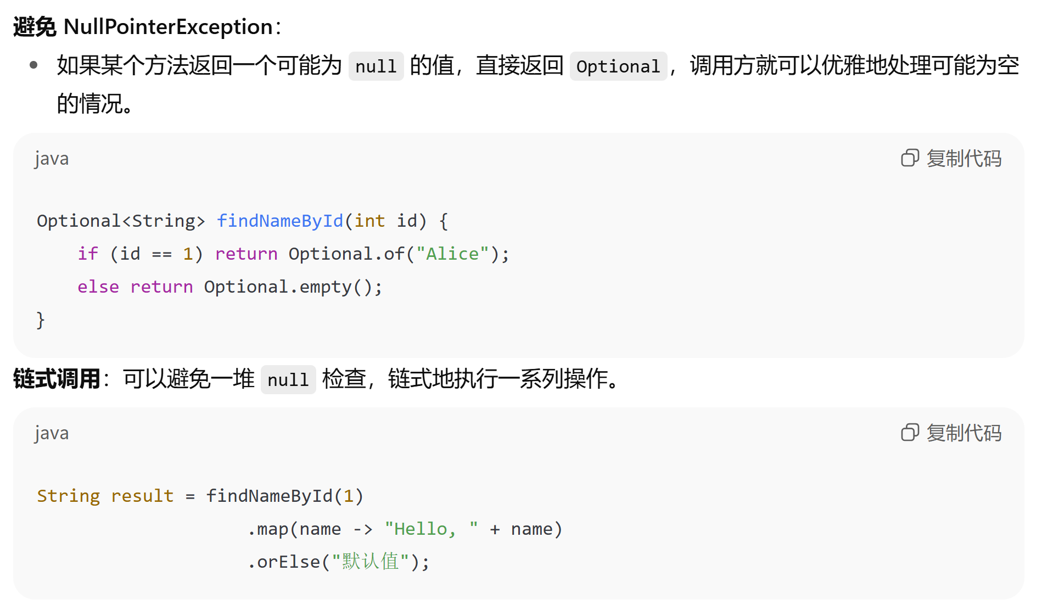Viewport: 1042px width, 610px height.
Task: Click the int parameter type keyword
Action: (x=369, y=221)
